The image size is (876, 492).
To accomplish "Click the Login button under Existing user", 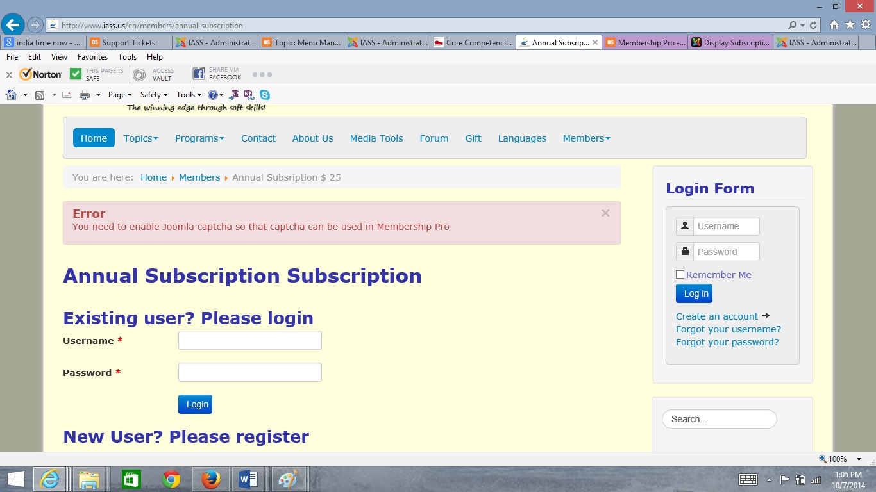I will coord(195,404).
